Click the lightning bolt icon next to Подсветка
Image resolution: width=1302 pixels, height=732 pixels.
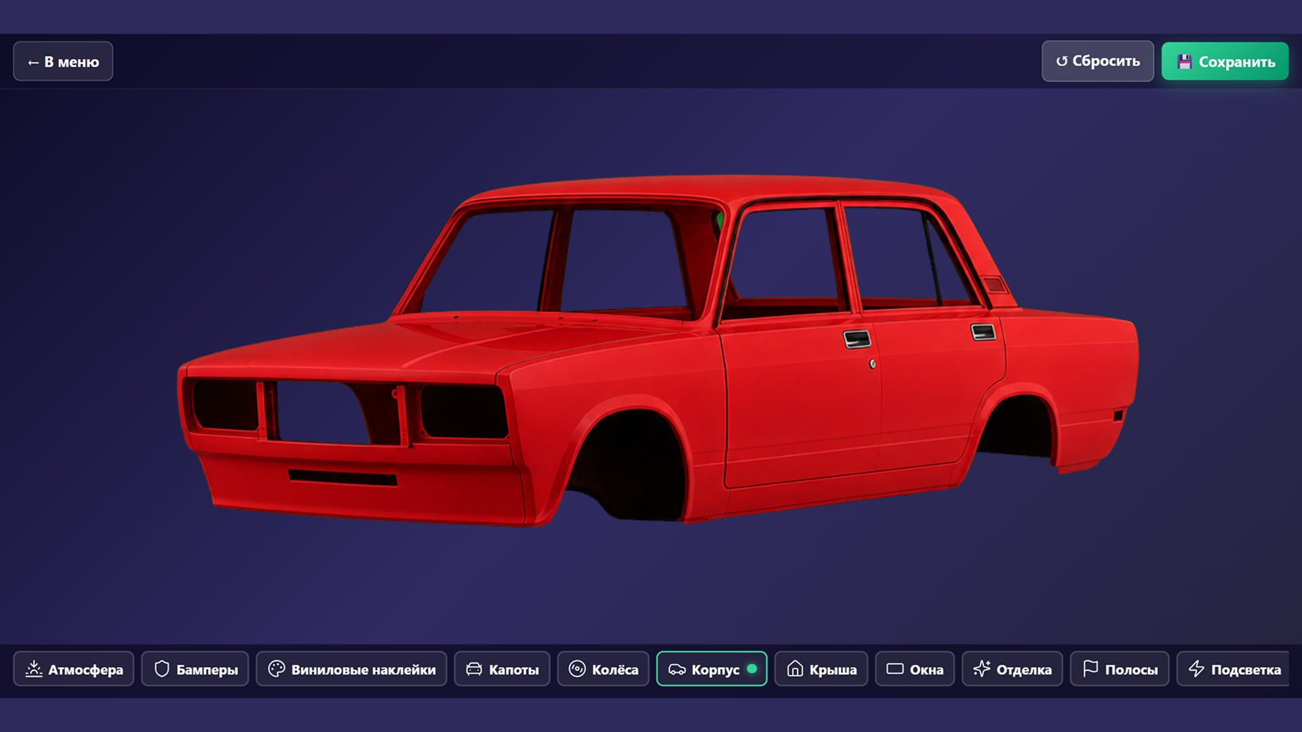click(x=1196, y=669)
